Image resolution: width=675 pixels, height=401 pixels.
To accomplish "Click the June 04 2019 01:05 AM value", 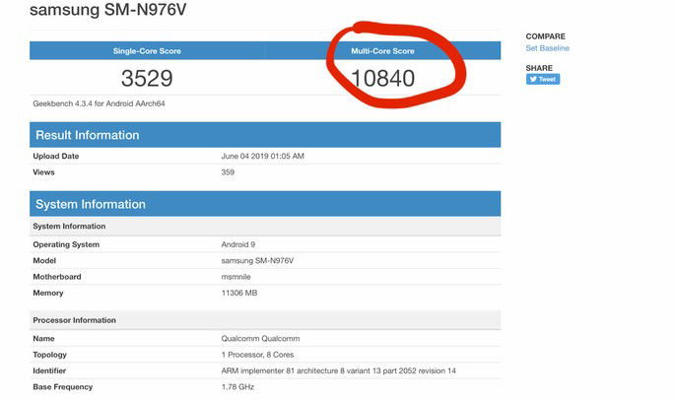I will tap(262, 157).
